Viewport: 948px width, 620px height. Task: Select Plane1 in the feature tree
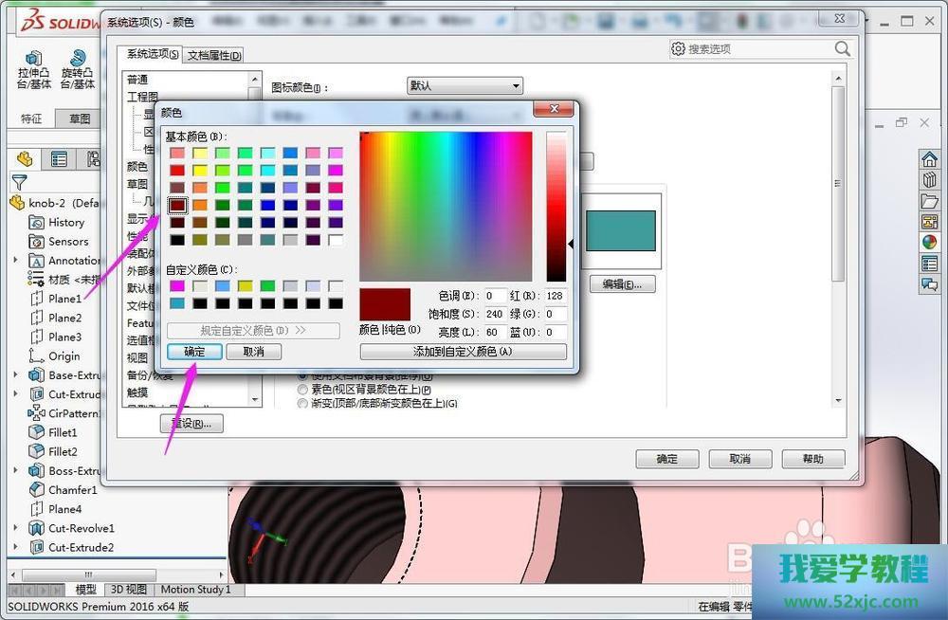click(x=64, y=299)
